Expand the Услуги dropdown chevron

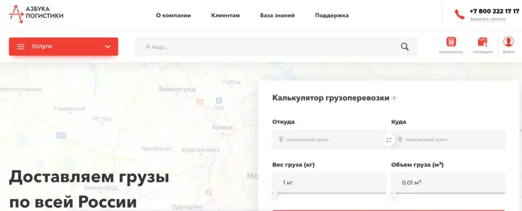[x=108, y=47]
